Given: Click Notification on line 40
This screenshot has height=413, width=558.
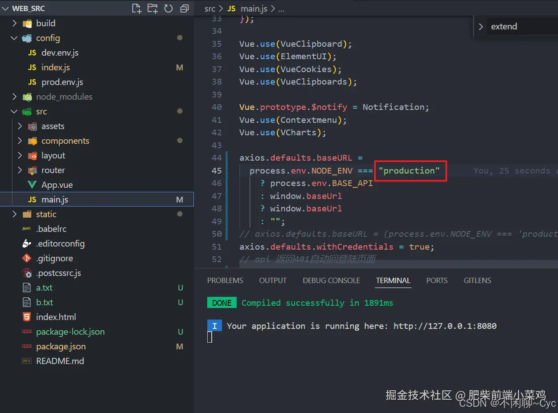Looking at the screenshot, I should point(394,107).
